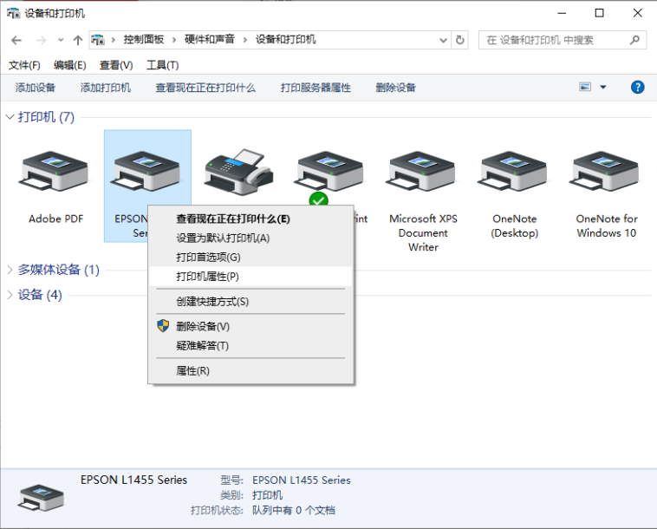Expand the 多媒体设备 (1) group
The image size is (657, 529).
coord(10,270)
